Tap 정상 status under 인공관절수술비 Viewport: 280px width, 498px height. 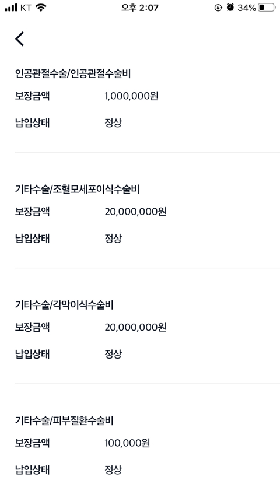[113, 123]
